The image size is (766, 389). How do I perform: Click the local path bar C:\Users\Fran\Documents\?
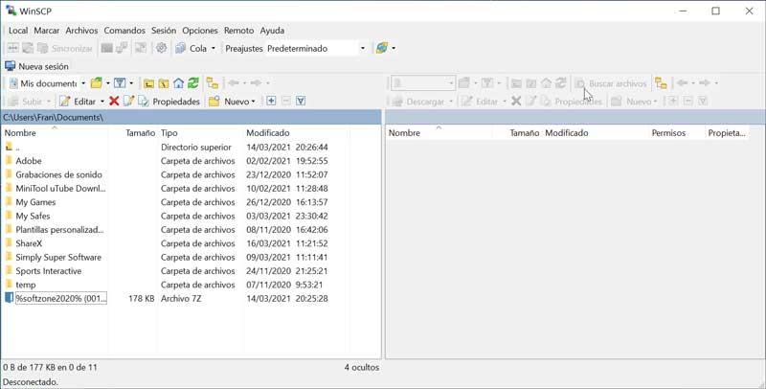(191, 117)
